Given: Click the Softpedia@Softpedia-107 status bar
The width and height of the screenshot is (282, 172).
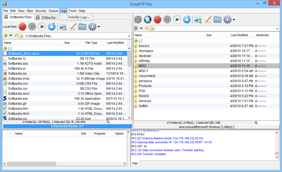Looking at the screenshot, I should click(67, 126).
